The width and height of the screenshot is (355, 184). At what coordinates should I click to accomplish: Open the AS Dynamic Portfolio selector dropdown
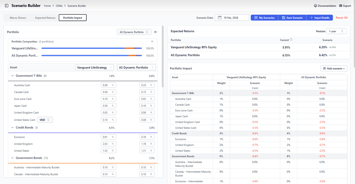click(134, 32)
